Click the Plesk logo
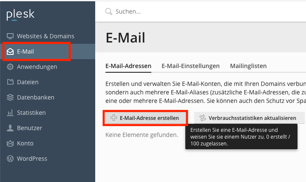The image size is (306, 182). pos(20,14)
